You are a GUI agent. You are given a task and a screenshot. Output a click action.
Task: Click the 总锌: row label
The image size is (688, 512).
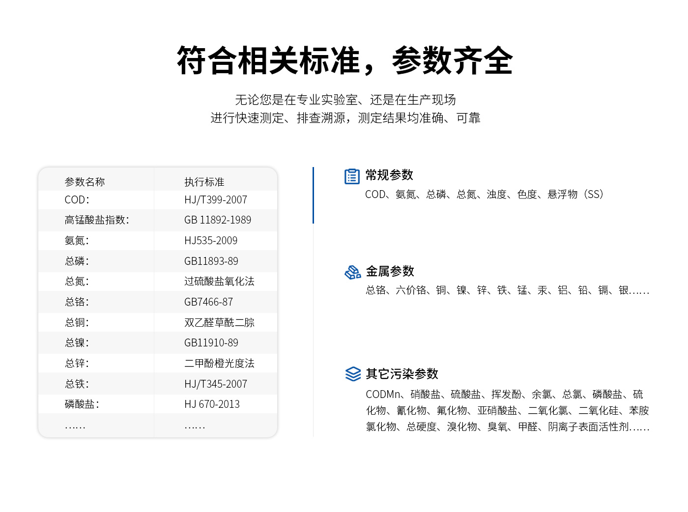(x=77, y=364)
